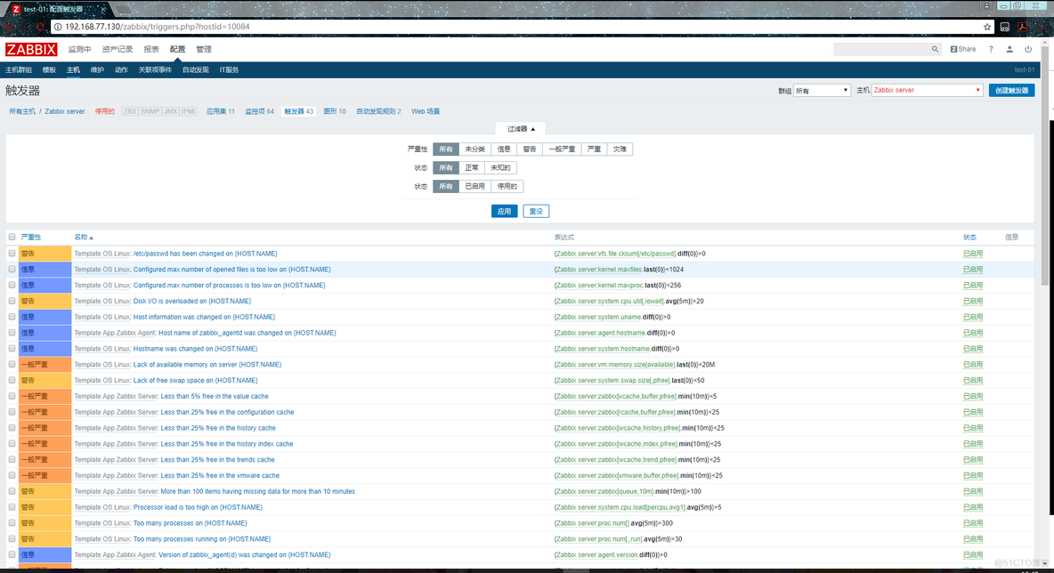Open the 监控项 64 tab

coord(259,111)
